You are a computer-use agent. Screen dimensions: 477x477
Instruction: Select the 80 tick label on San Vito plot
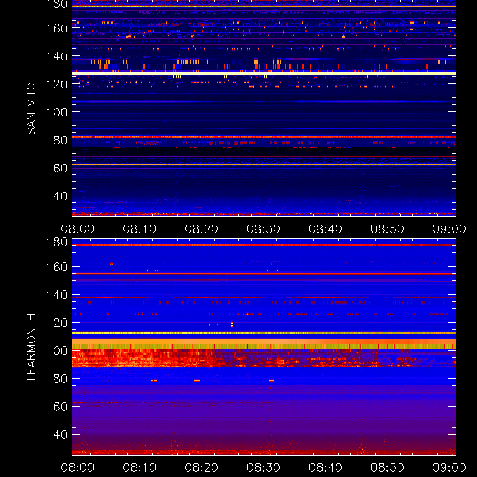[x=60, y=140]
